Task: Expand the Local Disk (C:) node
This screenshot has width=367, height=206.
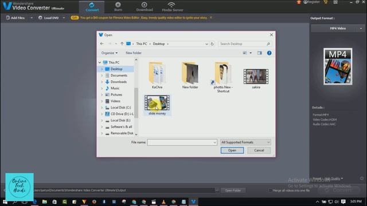Action: click(x=102, y=108)
